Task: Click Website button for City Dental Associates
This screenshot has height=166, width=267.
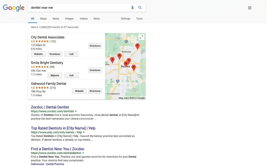Action: pyautogui.click(x=38, y=54)
